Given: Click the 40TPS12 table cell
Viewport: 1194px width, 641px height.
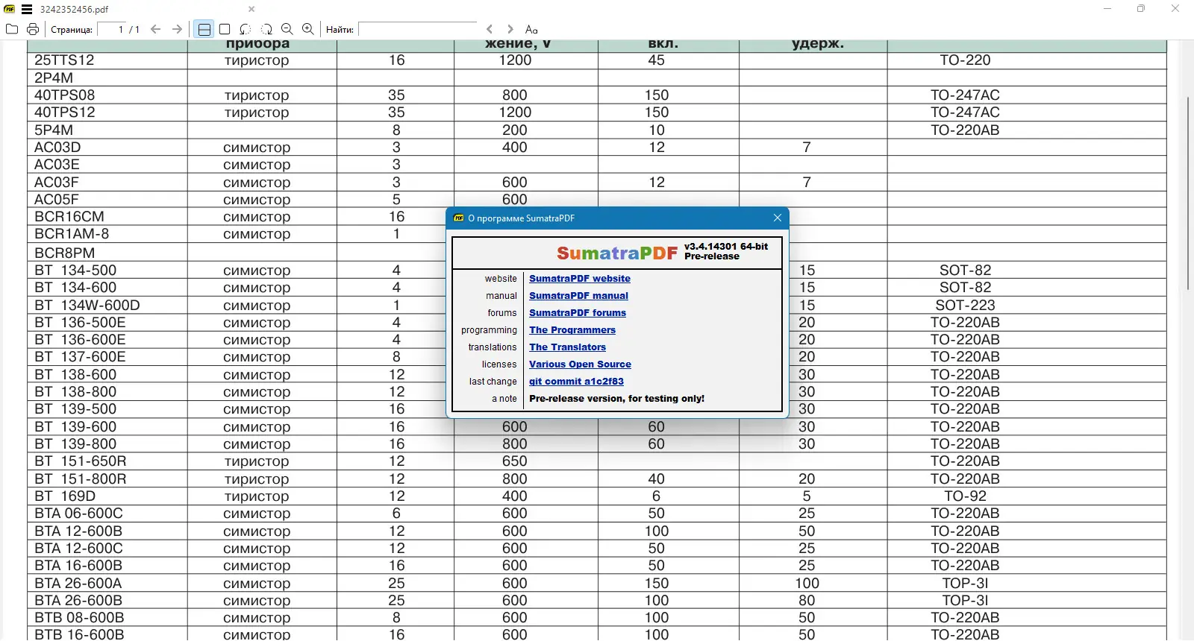Looking at the screenshot, I should pyautogui.click(x=107, y=113).
